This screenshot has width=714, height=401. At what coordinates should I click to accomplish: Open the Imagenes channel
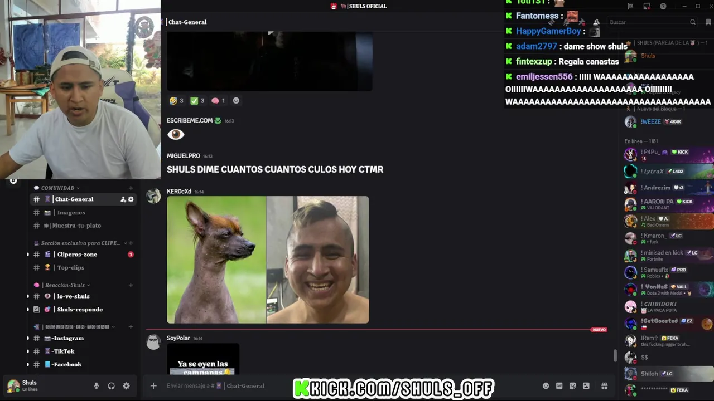click(83, 213)
